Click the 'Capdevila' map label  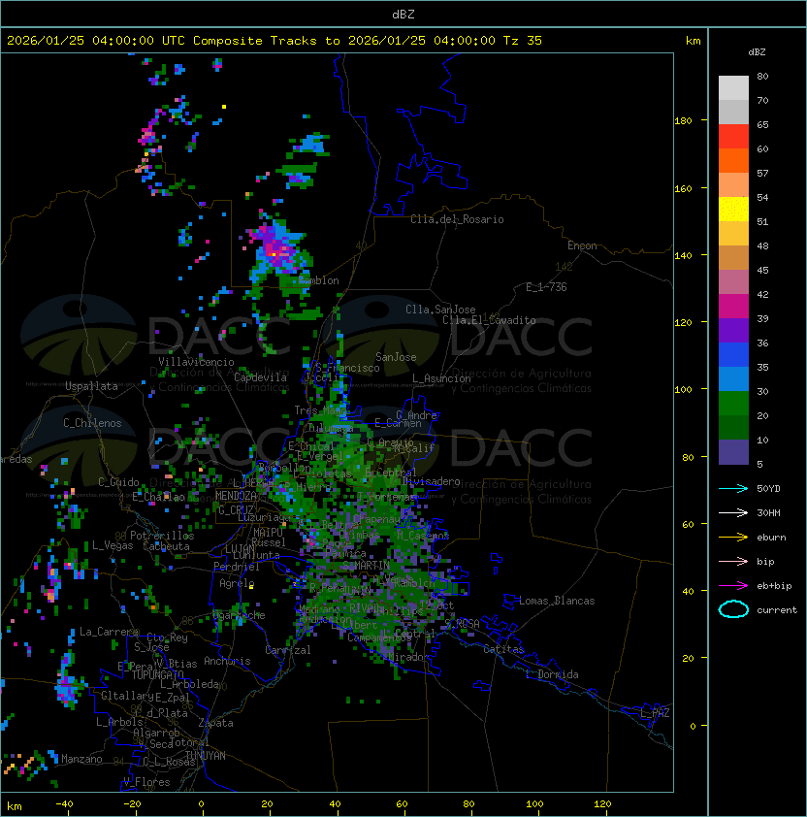click(x=260, y=377)
